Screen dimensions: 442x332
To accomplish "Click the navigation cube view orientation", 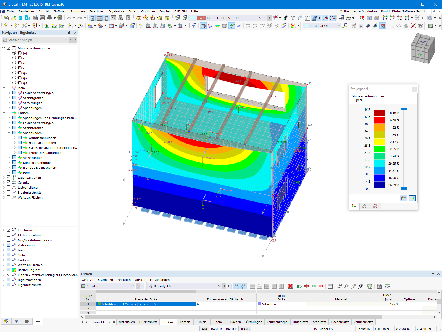I will (x=423, y=49).
